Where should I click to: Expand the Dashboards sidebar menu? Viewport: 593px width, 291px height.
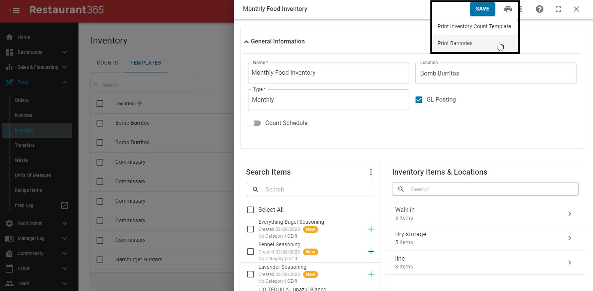click(x=65, y=52)
